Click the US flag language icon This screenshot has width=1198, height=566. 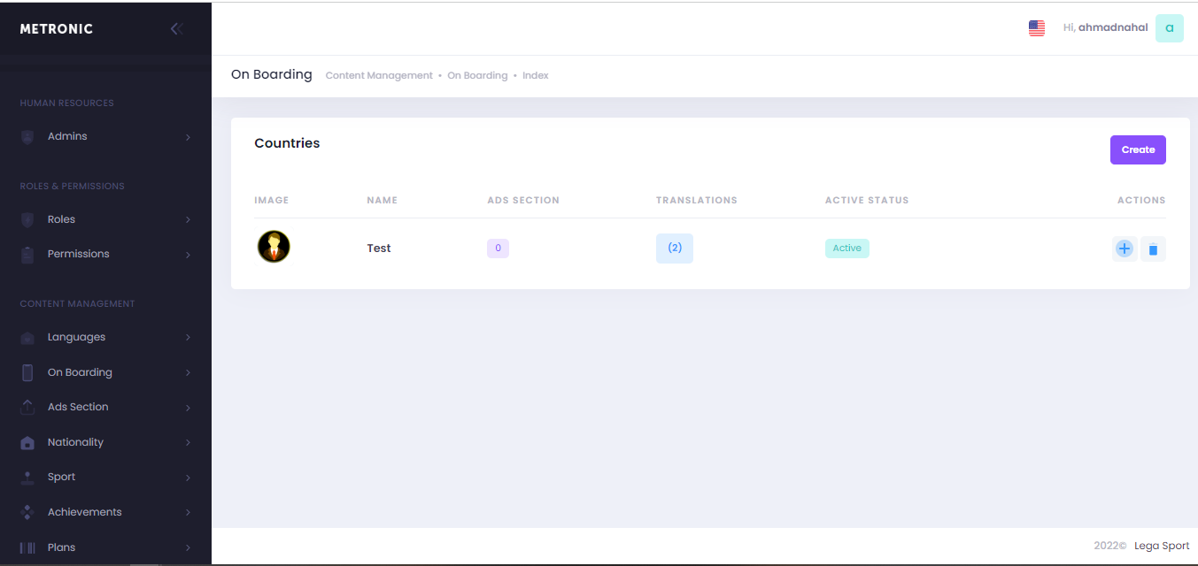click(1037, 28)
